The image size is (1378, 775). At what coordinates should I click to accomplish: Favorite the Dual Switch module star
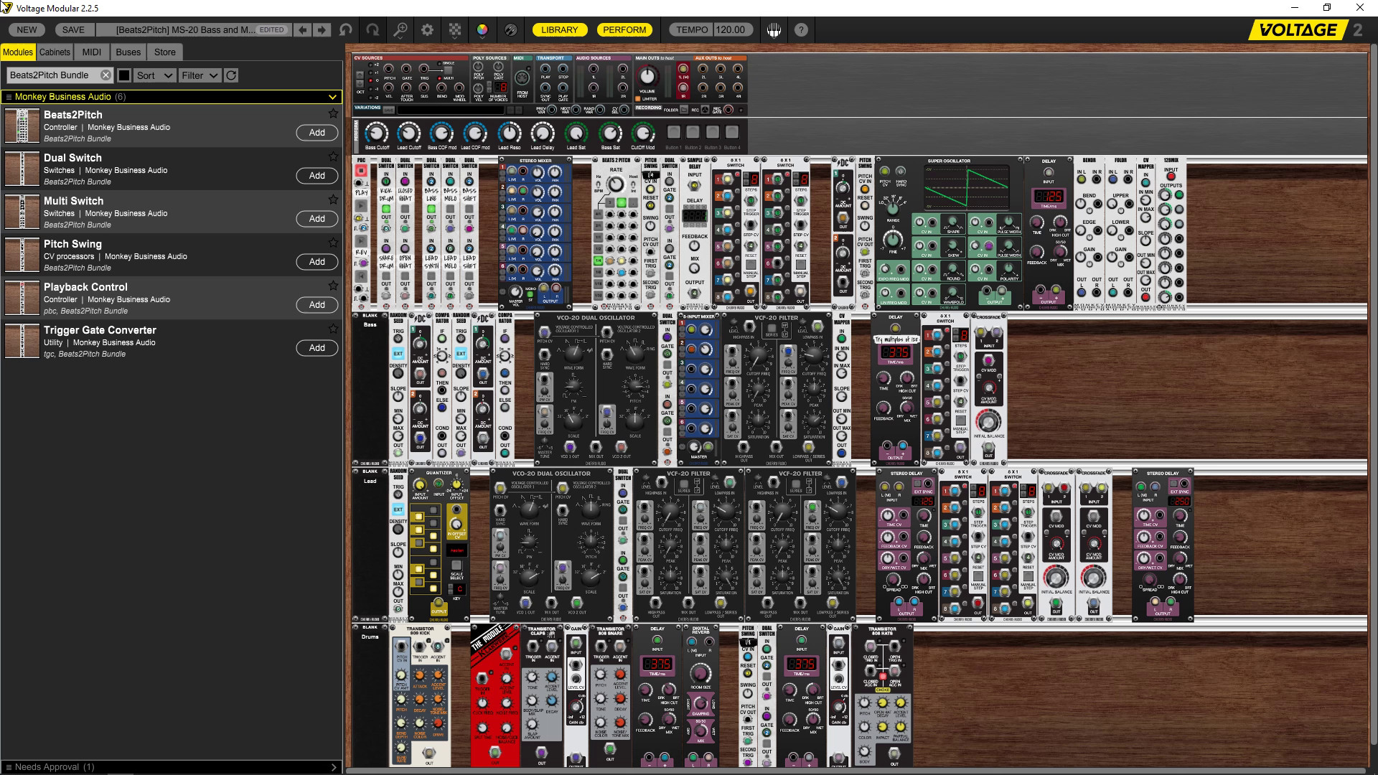coord(333,156)
